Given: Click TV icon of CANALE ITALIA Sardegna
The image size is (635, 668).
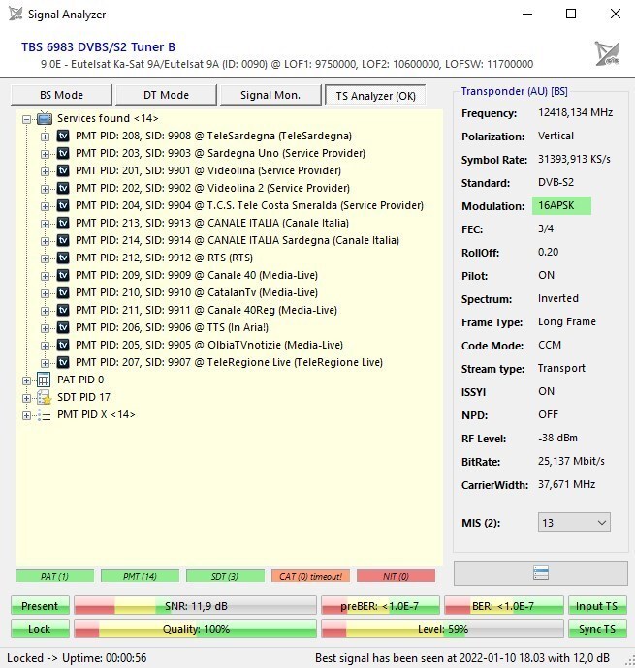Looking at the screenshot, I should (63, 241).
